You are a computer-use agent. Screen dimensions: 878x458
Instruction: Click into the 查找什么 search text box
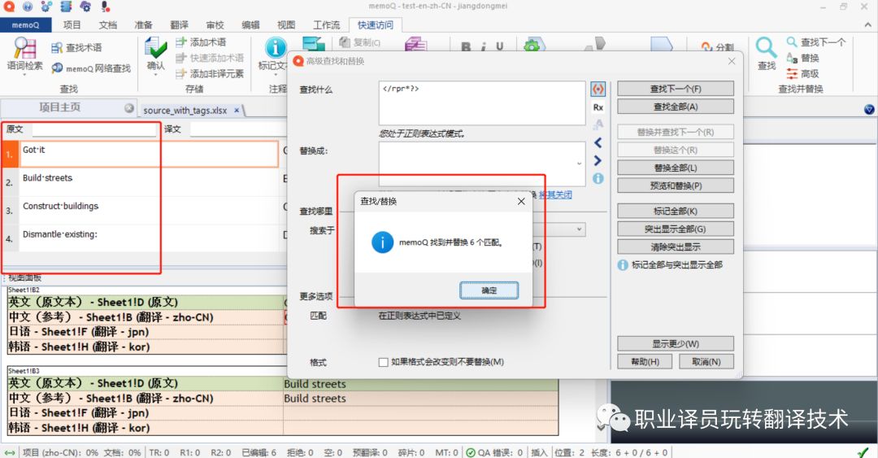coord(481,103)
